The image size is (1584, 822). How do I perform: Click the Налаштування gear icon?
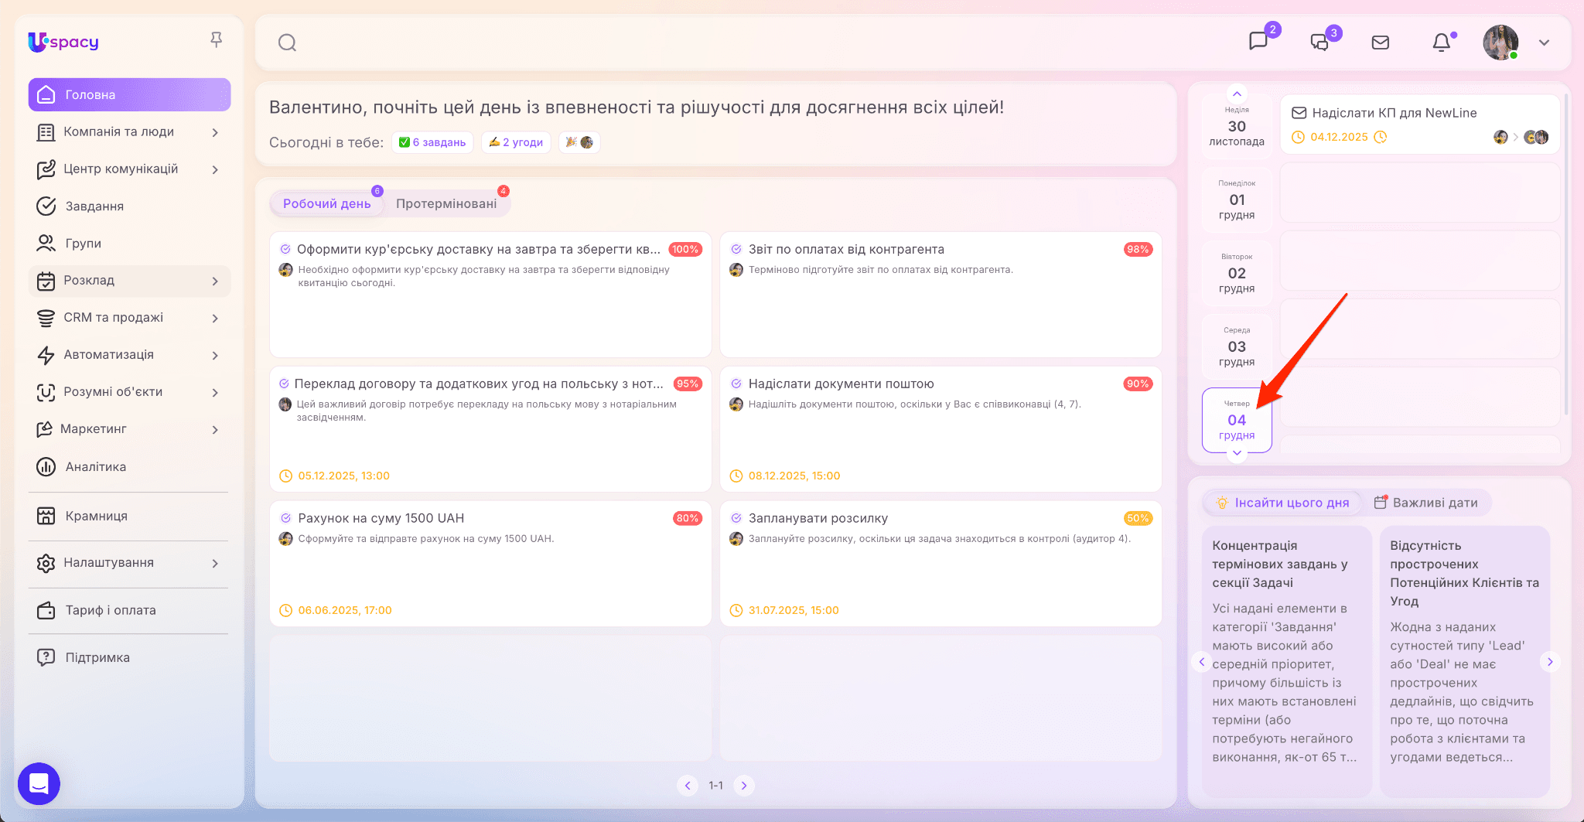(46, 563)
